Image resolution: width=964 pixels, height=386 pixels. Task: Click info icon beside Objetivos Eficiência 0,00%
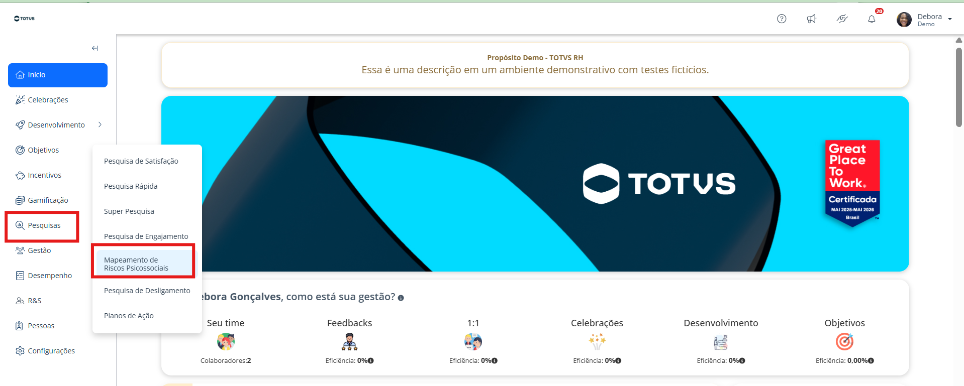871,361
